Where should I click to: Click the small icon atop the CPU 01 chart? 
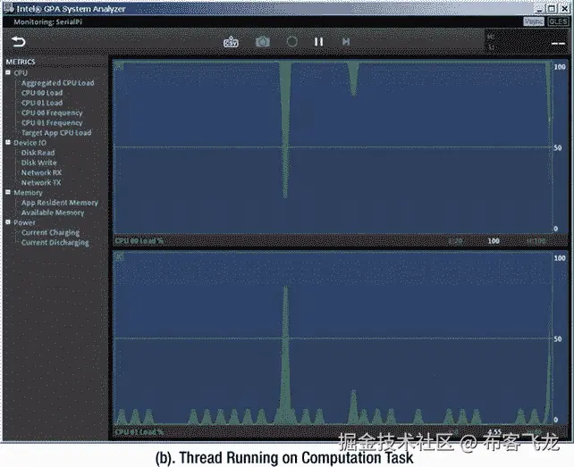119,257
